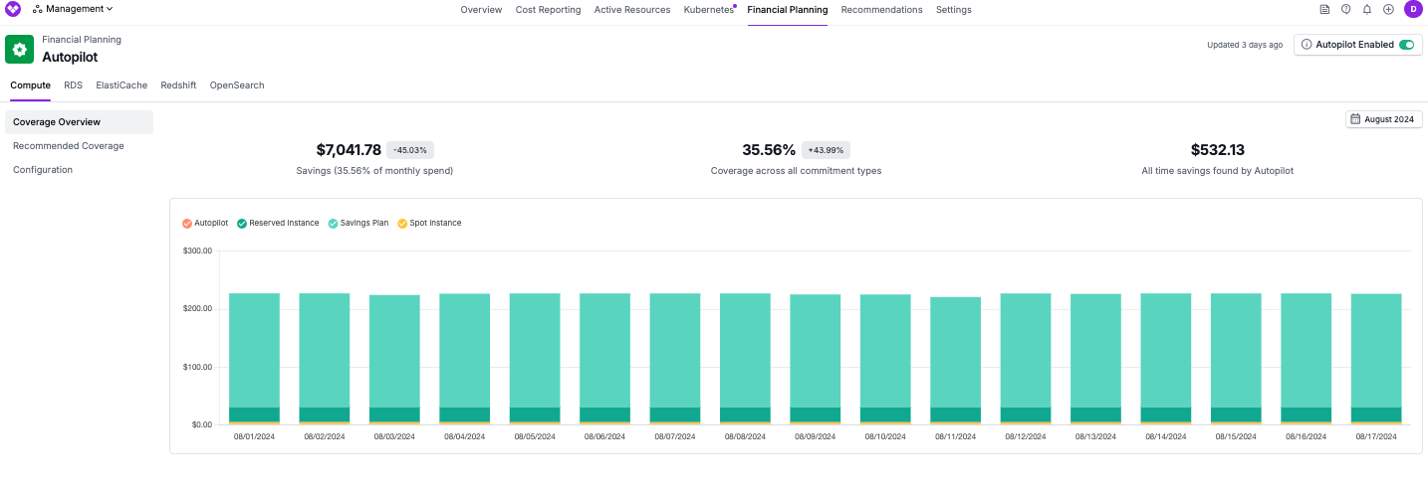Toggle the Autopilot legend series
Viewport: 1428px width, 498px height.
[x=205, y=223]
